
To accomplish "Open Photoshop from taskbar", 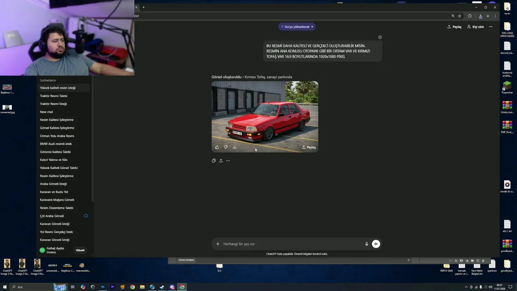I will (x=103, y=287).
